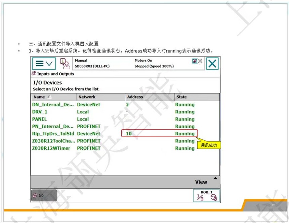This screenshot has height=223, width=289.
Task: Click the Network column header
Action: tap(100, 97)
